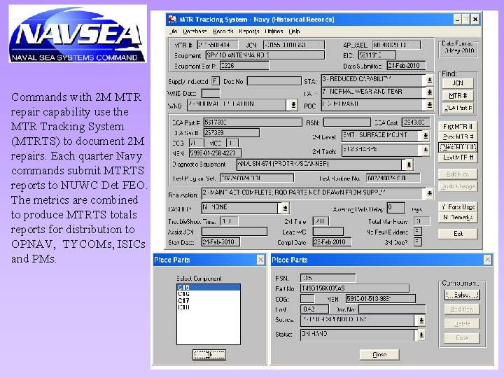This screenshot has width=504, height=378.
Task: Click the JCN input field at top
Action: 294,45
